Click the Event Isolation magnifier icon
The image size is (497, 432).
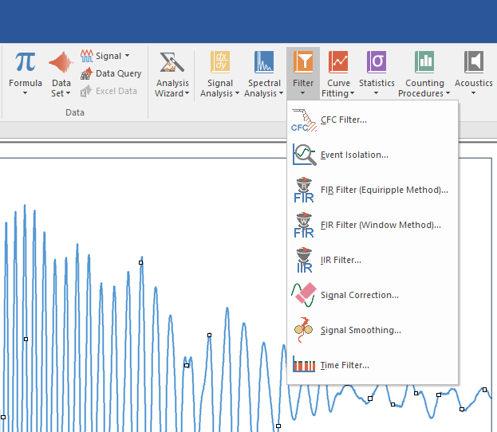[x=304, y=155]
